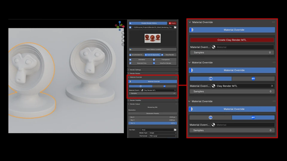The image size is (287, 161).
Task: Collapse the bottom enlarged Material Override section
Action: (x=190, y=101)
